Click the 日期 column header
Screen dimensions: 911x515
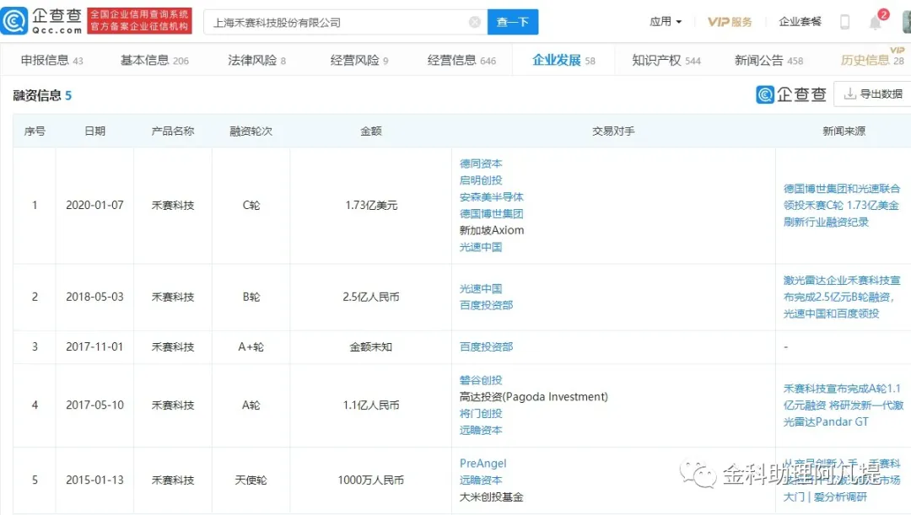click(94, 131)
